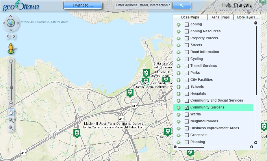The width and height of the screenshot is (267, 161).
Task: Enable the Parks layer checkbox
Action: 187,73
